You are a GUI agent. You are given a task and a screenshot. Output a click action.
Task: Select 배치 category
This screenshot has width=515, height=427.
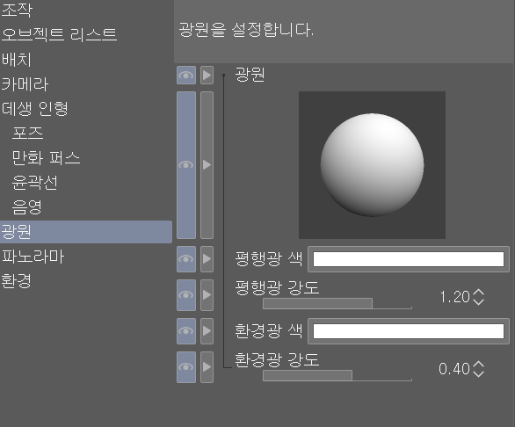[x=17, y=60]
